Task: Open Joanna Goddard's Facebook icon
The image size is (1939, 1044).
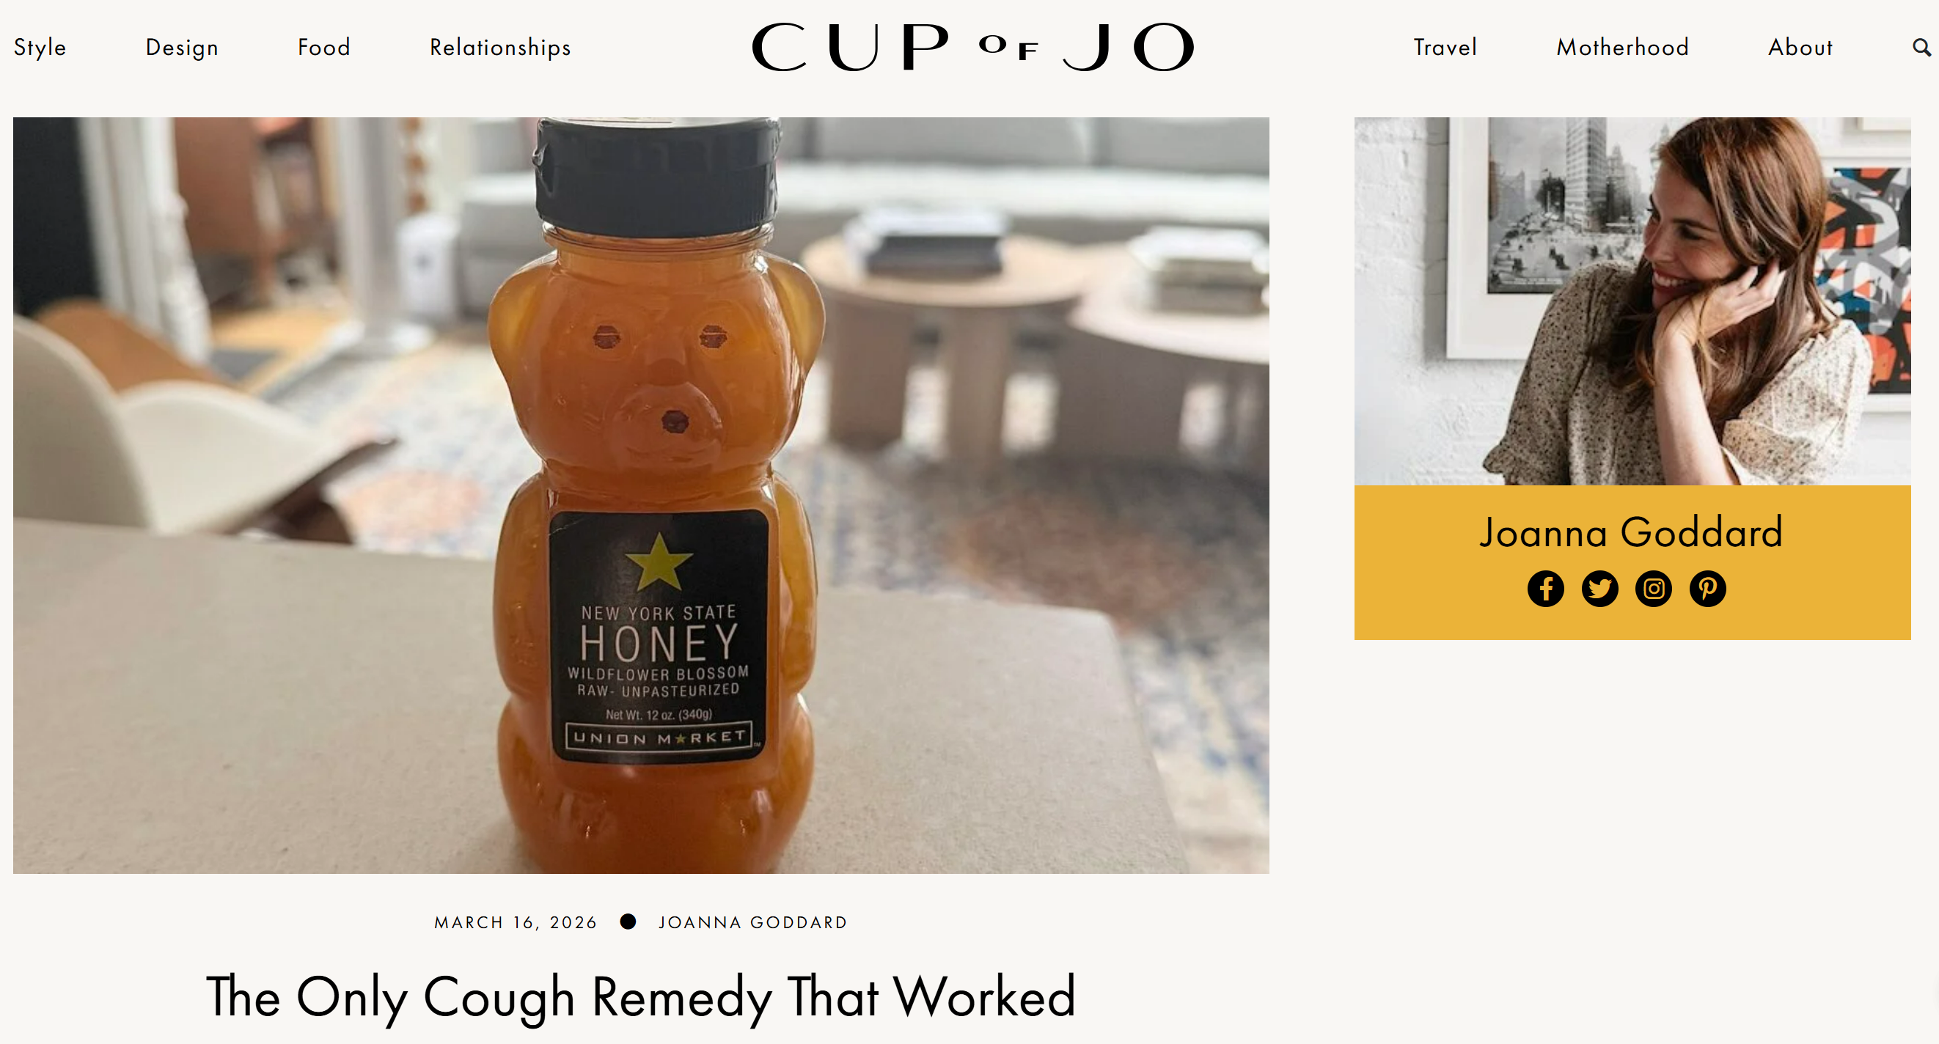Action: (x=1545, y=588)
